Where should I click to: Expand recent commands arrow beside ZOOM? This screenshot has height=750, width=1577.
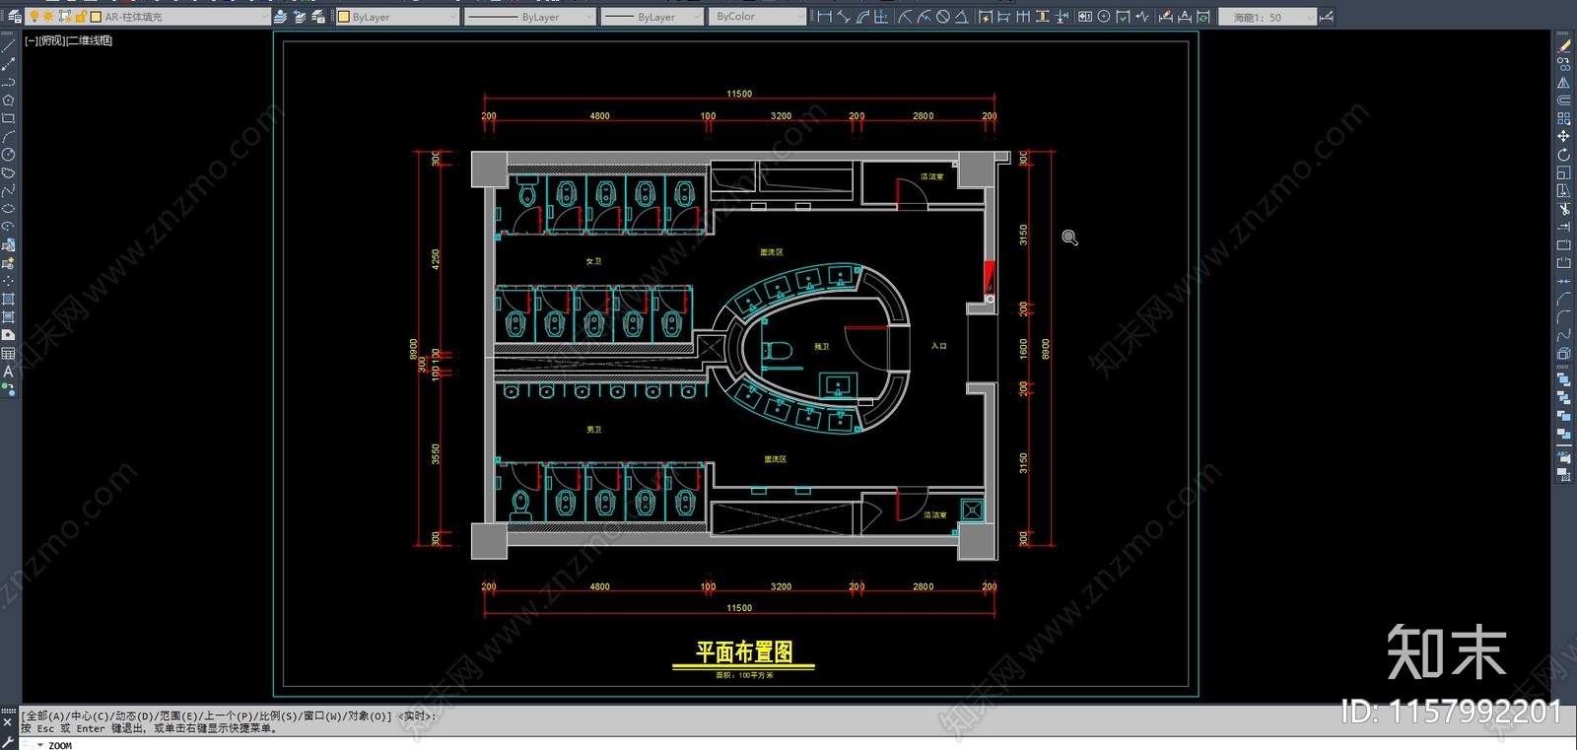coord(39,745)
